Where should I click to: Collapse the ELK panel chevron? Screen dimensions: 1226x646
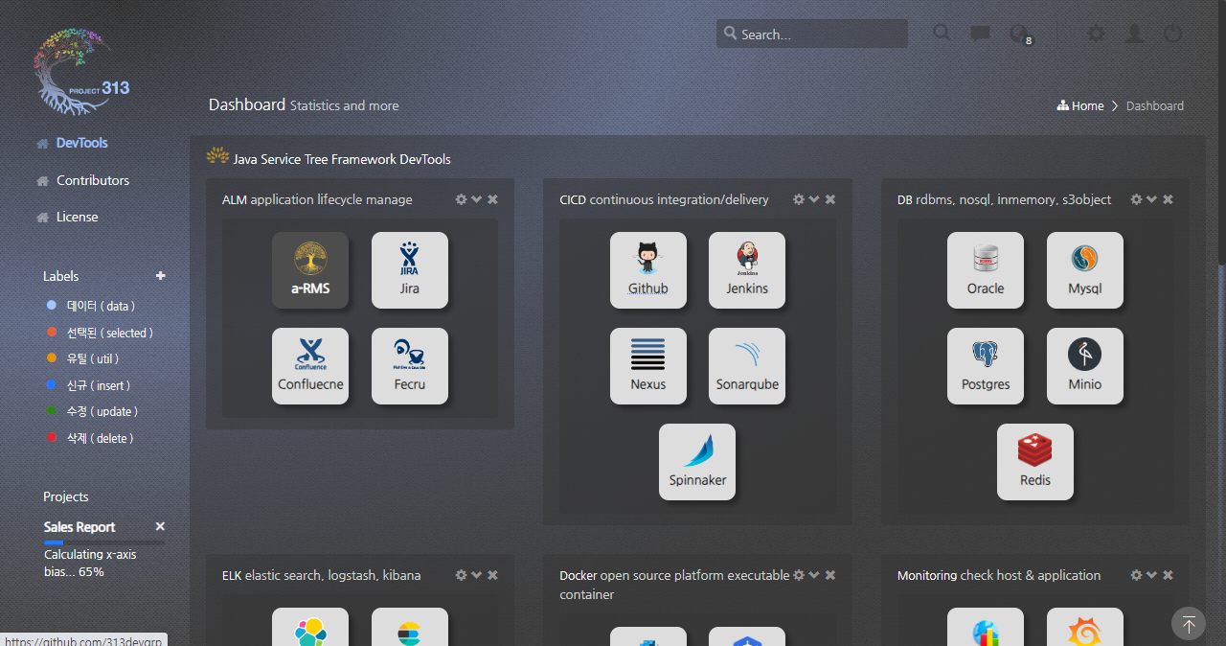click(477, 575)
